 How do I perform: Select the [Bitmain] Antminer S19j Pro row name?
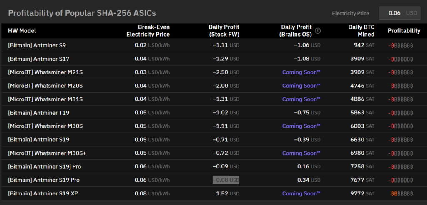(45, 167)
